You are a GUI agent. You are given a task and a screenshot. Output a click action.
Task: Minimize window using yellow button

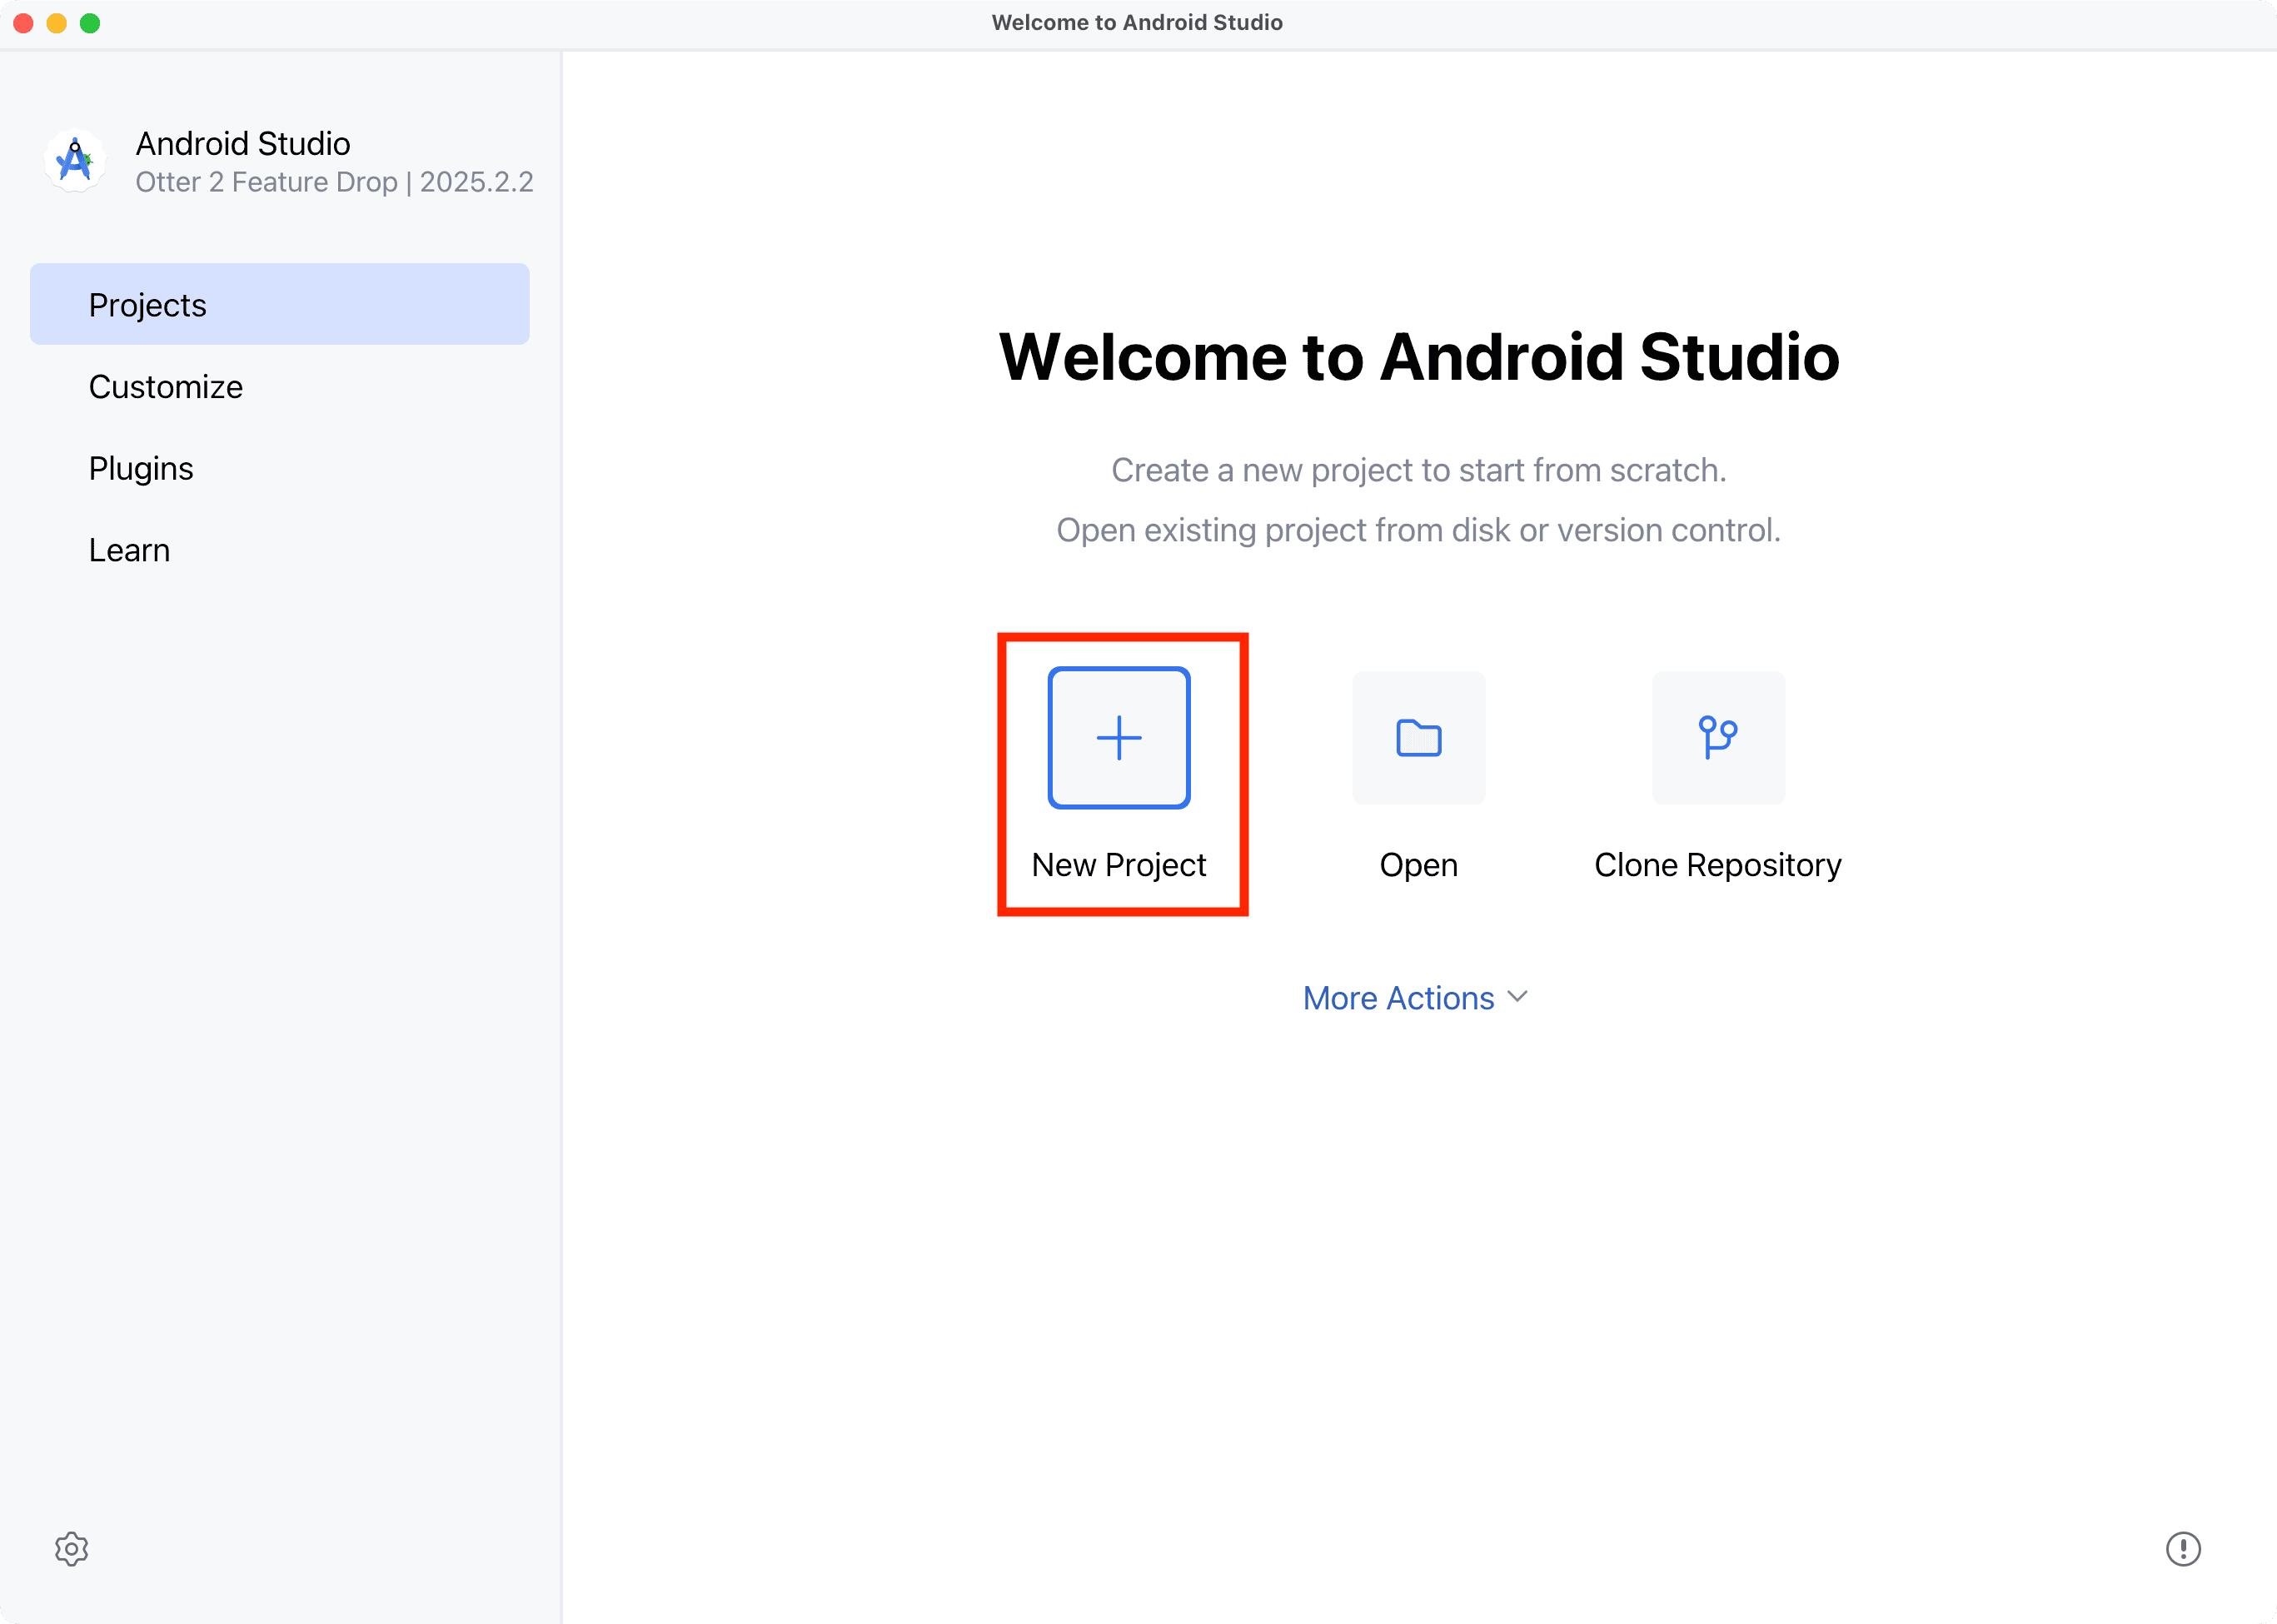[57, 23]
